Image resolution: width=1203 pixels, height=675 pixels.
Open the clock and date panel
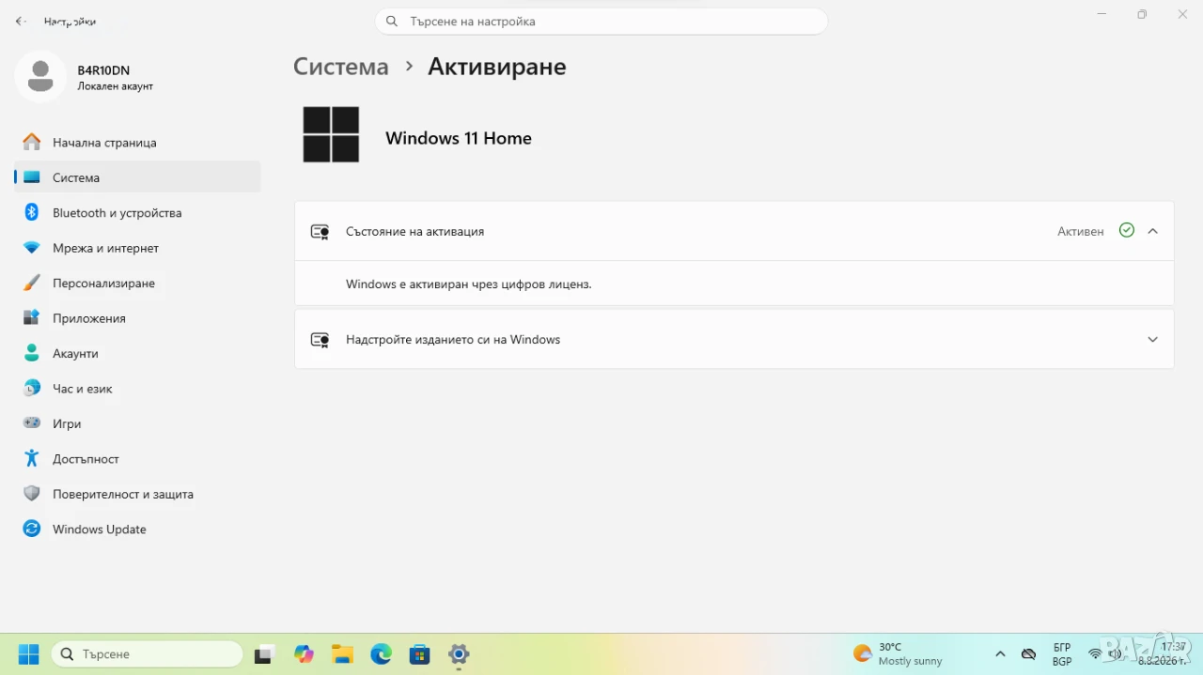(1163, 653)
